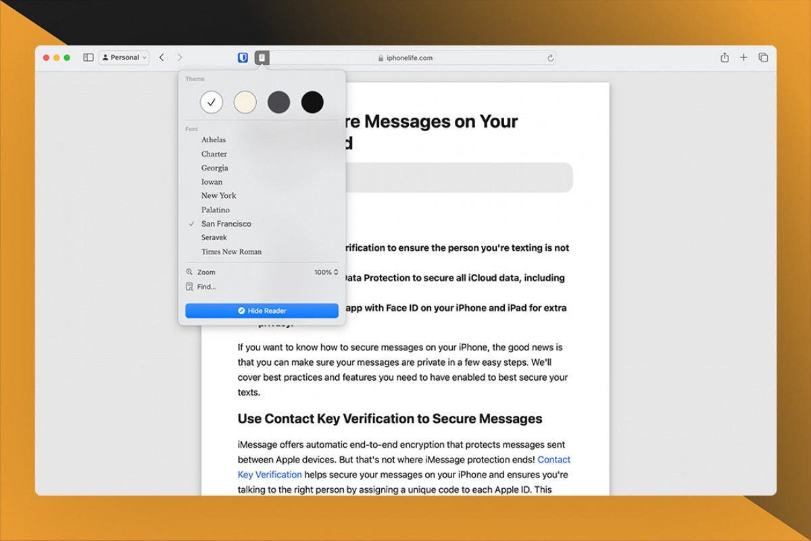Show tab overview using the tabs icon
811x541 pixels.
point(763,57)
